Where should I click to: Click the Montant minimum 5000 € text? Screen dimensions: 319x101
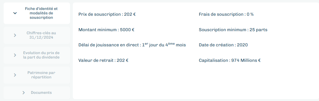[x=106, y=30]
